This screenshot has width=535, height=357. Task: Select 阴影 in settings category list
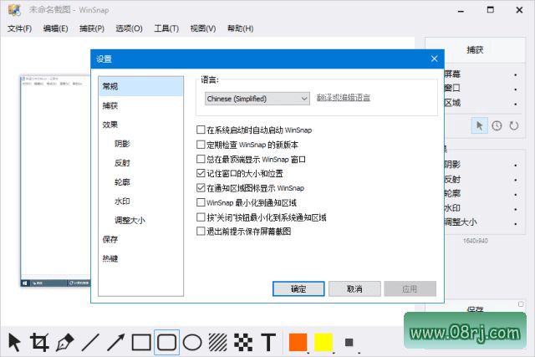(141, 144)
